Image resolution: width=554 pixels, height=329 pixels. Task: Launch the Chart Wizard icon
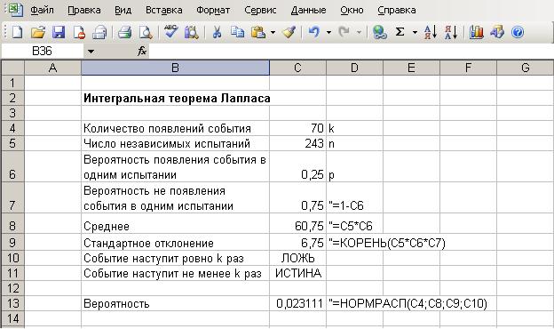(476, 32)
